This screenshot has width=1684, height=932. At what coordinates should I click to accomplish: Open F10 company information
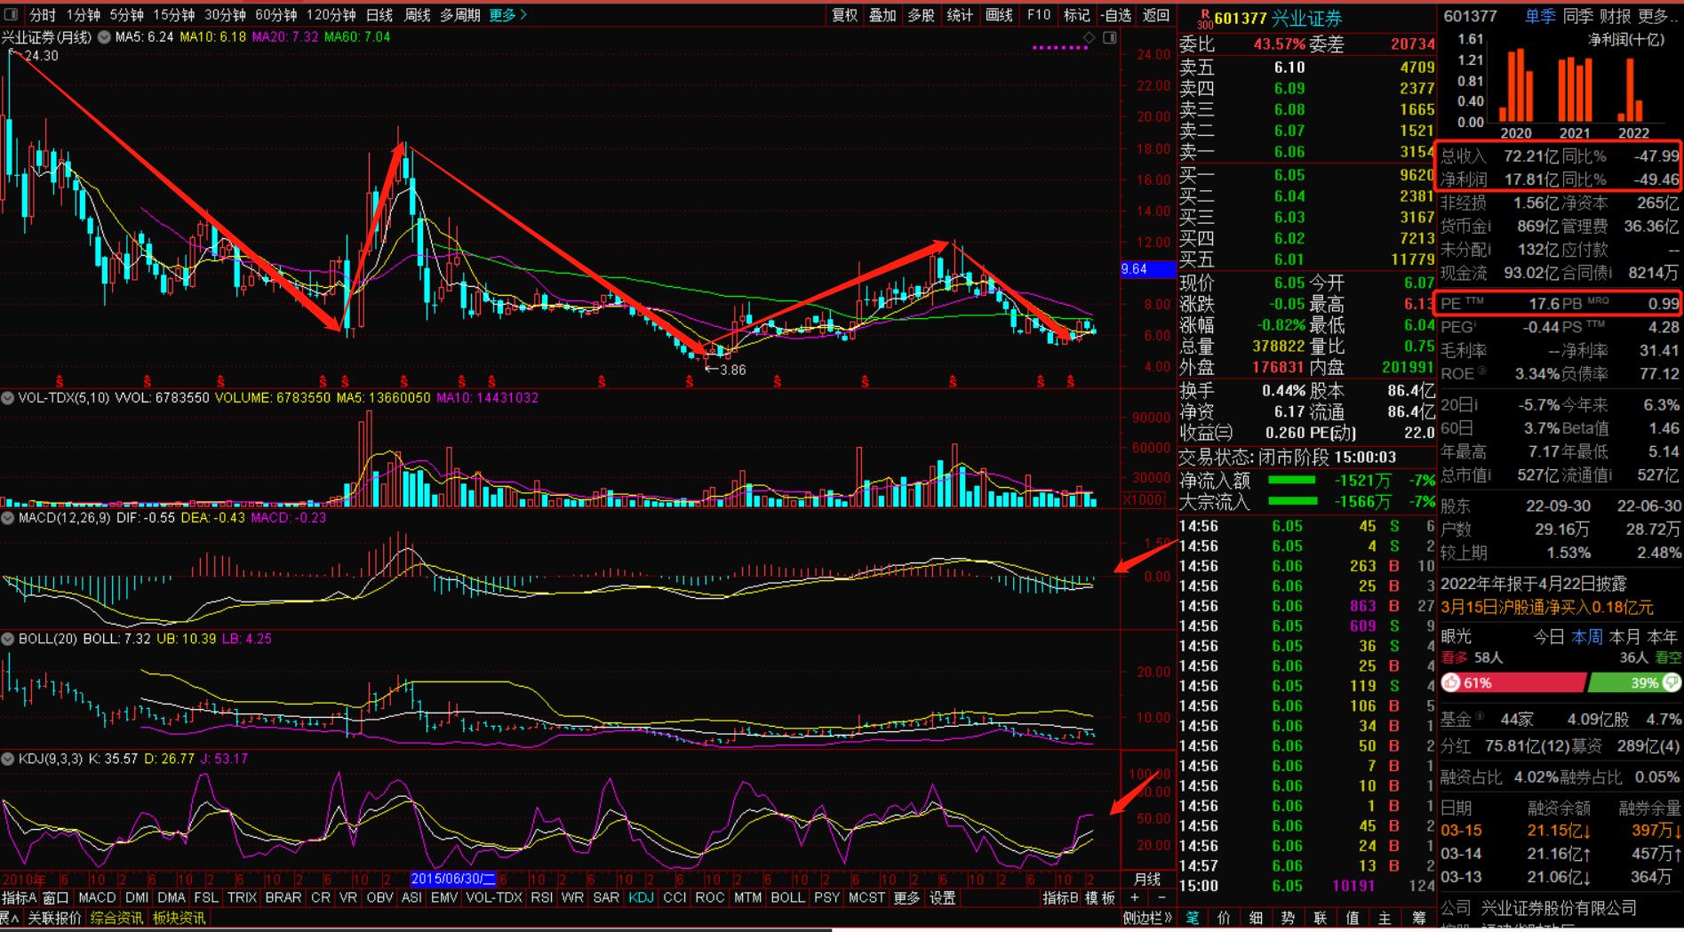(x=1038, y=15)
